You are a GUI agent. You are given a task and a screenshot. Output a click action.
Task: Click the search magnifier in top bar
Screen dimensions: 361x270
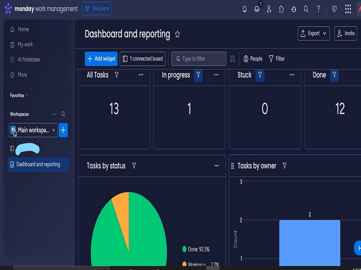(x=306, y=9)
